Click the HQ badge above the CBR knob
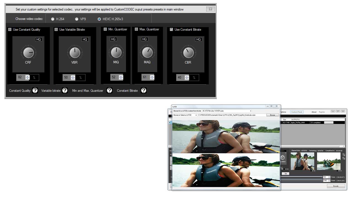This screenshot has width=353, height=199. click(199, 40)
